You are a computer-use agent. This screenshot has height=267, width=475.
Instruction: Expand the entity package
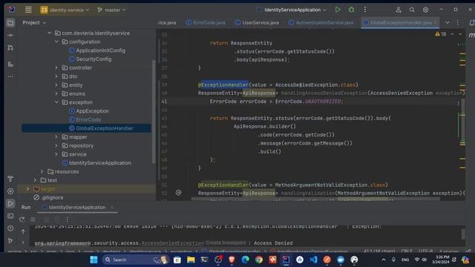point(56,85)
